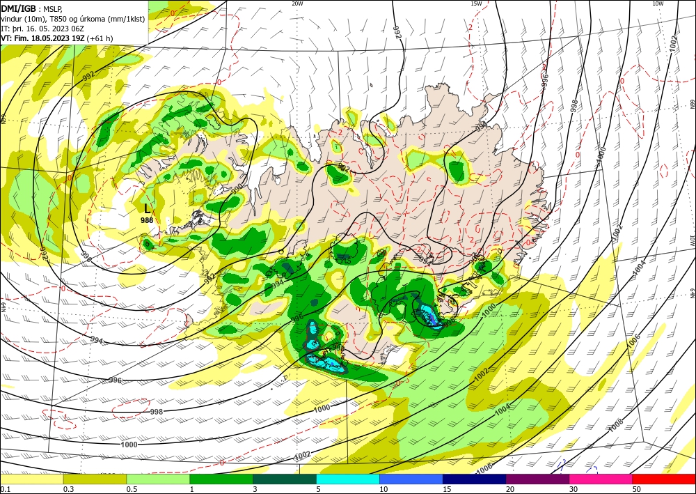
Task: Click legend value '3'
Action: pos(255,489)
